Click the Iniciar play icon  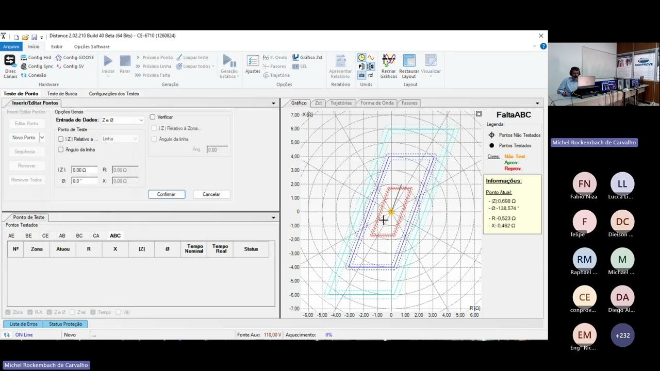[x=108, y=61]
